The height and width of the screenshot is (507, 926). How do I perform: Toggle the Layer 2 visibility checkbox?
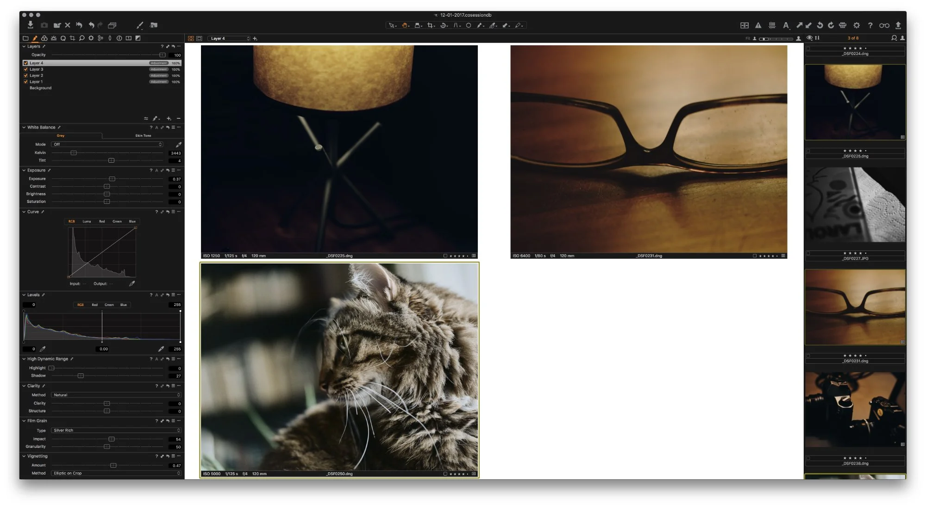25,75
